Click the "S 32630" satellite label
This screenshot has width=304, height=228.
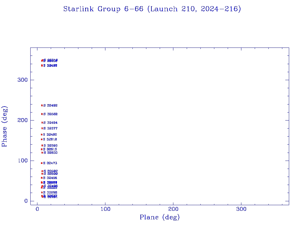[50, 153]
